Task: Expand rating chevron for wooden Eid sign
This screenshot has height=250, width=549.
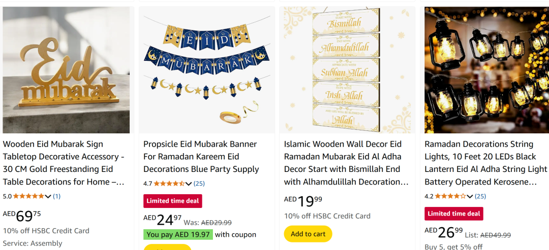Action: 48,197
